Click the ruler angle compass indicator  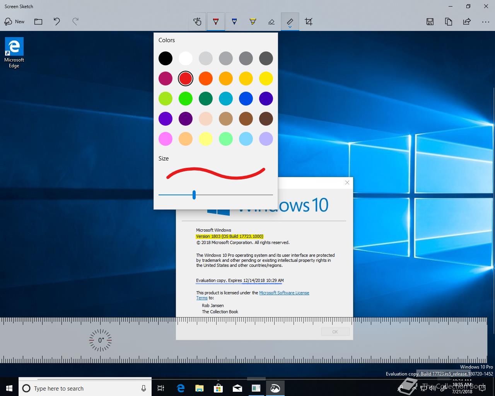(101, 340)
